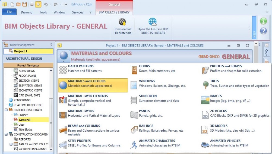Open REALTIME RENDERING in the navigator
The width and height of the screenshot is (272, 154).
(28, 105)
